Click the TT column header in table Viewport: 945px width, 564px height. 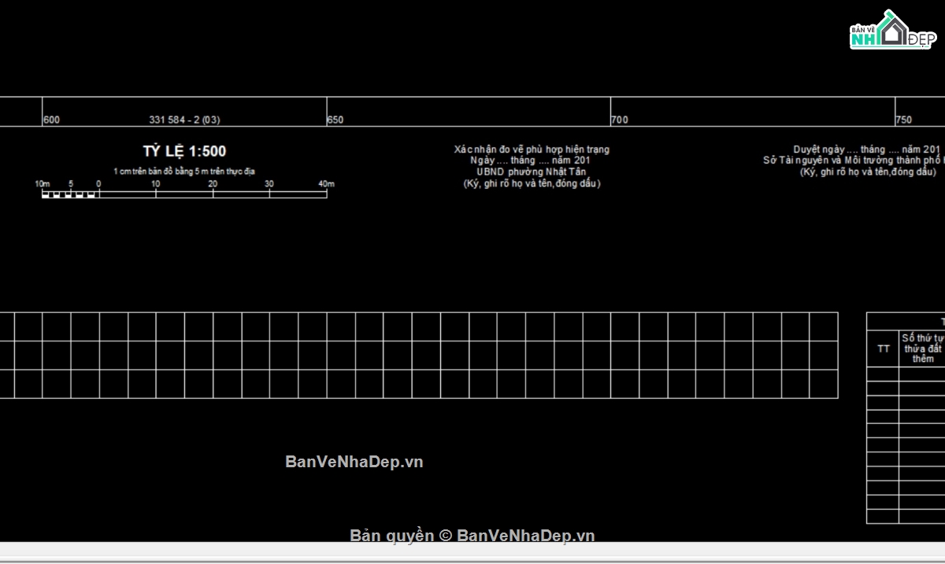883,348
